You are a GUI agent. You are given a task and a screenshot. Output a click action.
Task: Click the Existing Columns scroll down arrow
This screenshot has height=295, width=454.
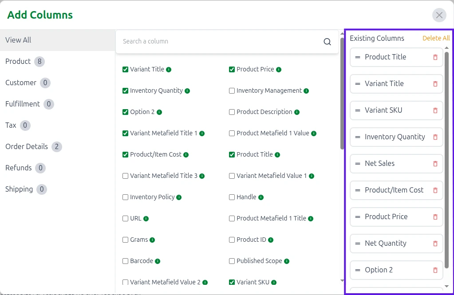click(446, 287)
